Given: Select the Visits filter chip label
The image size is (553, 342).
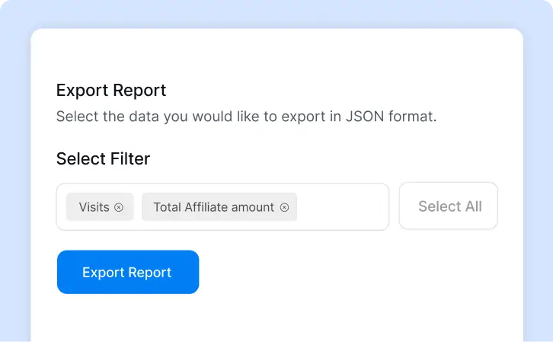Looking at the screenshot, I should [x=94, y=207].
